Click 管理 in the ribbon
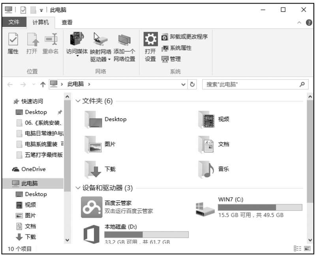Viewport: 317px width, 257px height. pyautogui.click(x=171, y=59)
